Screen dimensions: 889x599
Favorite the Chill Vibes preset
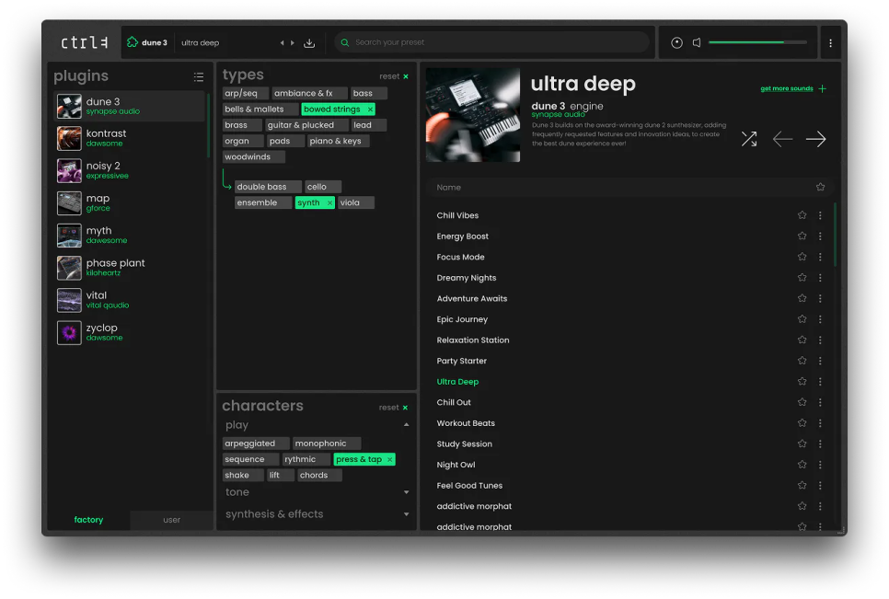[802, 215]
